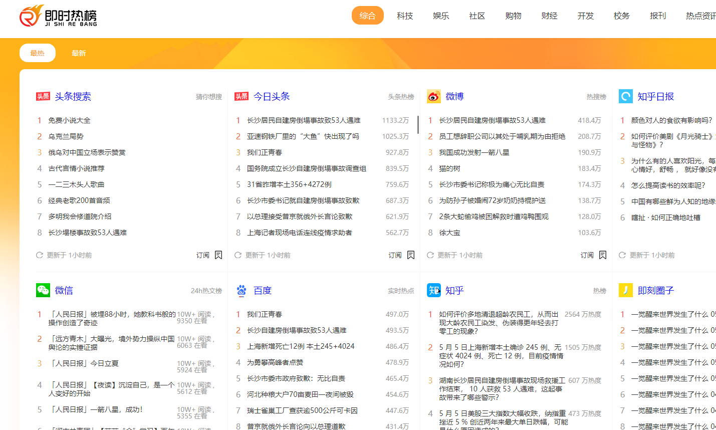Open 徐大宝 on 微博
Image resolution: width=716 pixels, height=430 pixels.
pyautogui.click(x=449, y=233)
